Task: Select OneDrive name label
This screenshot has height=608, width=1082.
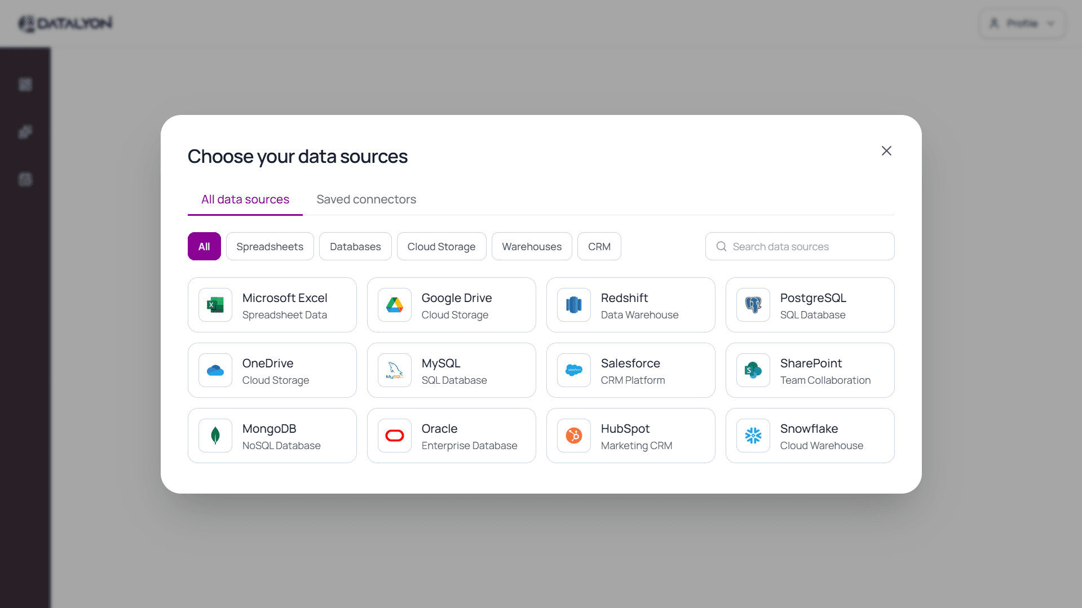Action: [268, 363]
